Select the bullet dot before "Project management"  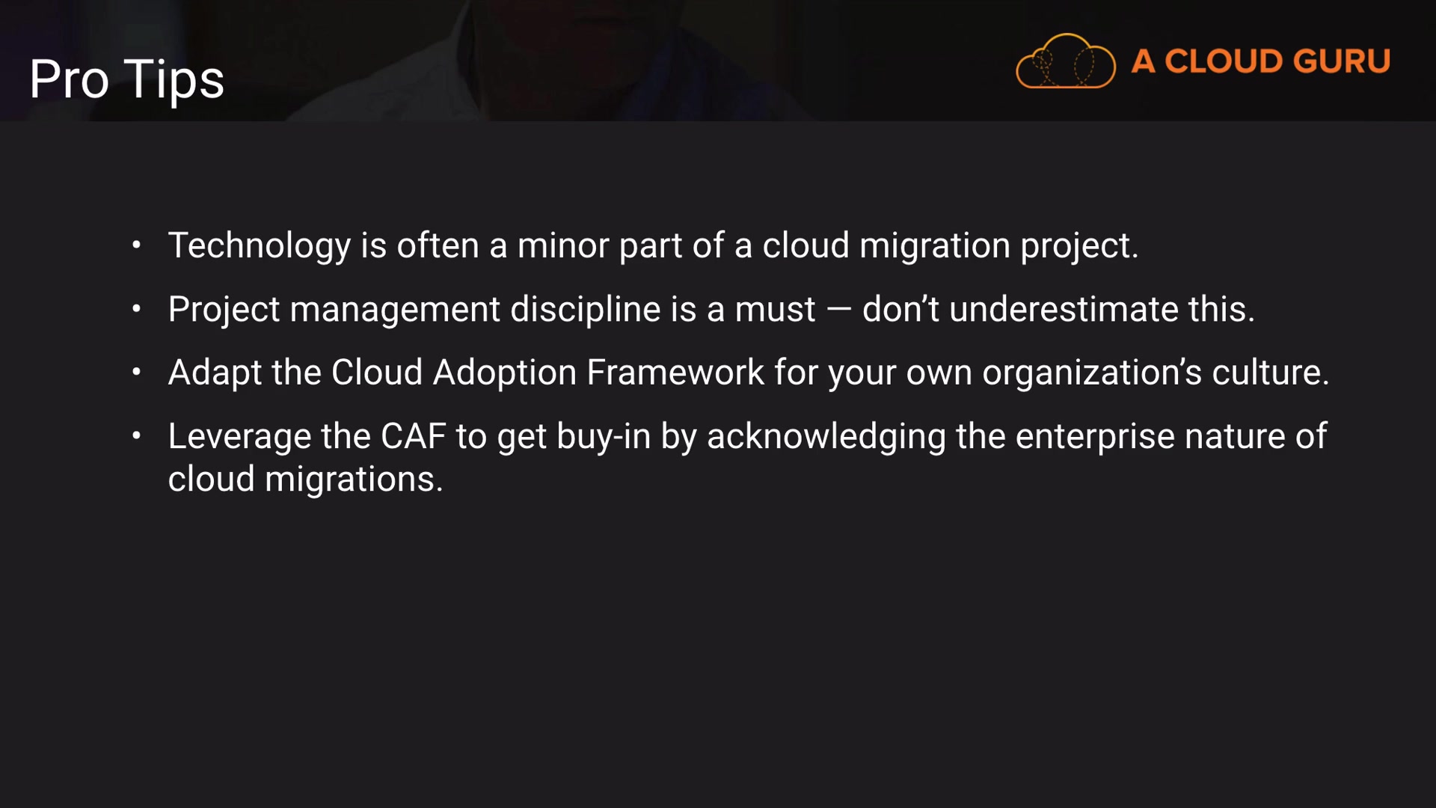(136, 308)
